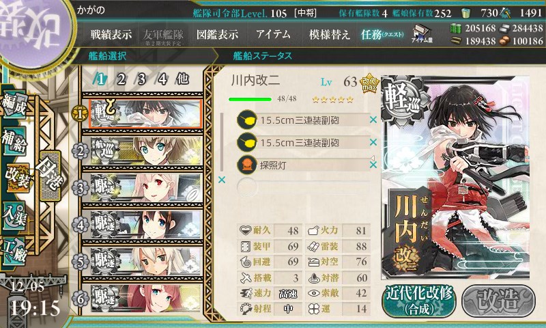Select the destroyer ship in slot 6

click(x=146, y=299)
